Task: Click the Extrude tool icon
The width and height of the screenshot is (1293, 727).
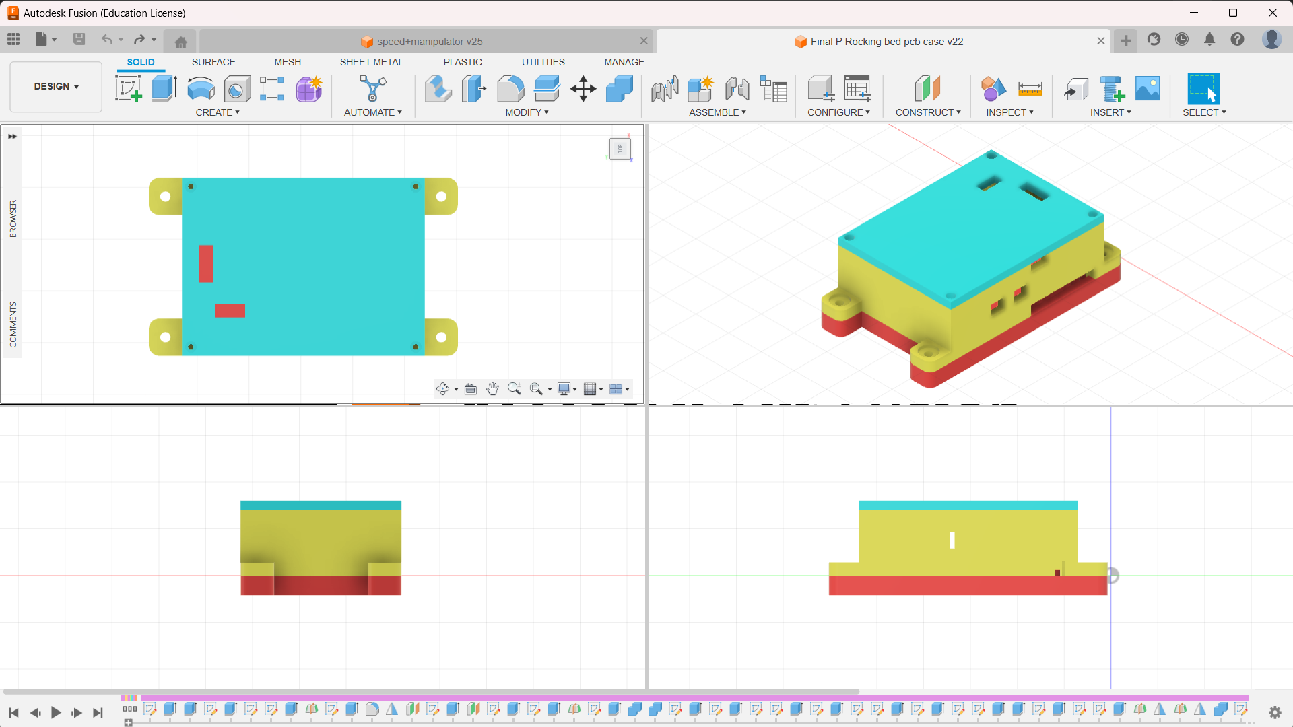Action: 164,89
